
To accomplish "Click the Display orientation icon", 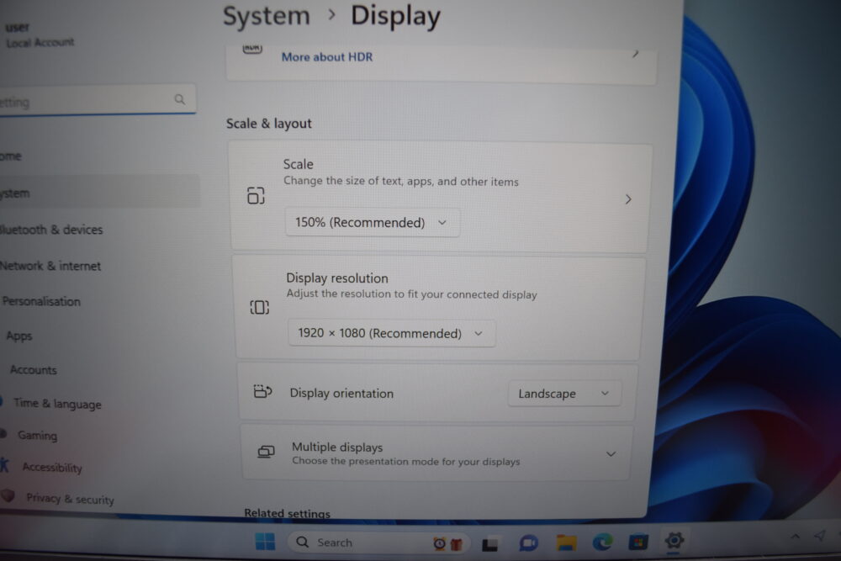I will pos(262,392).
